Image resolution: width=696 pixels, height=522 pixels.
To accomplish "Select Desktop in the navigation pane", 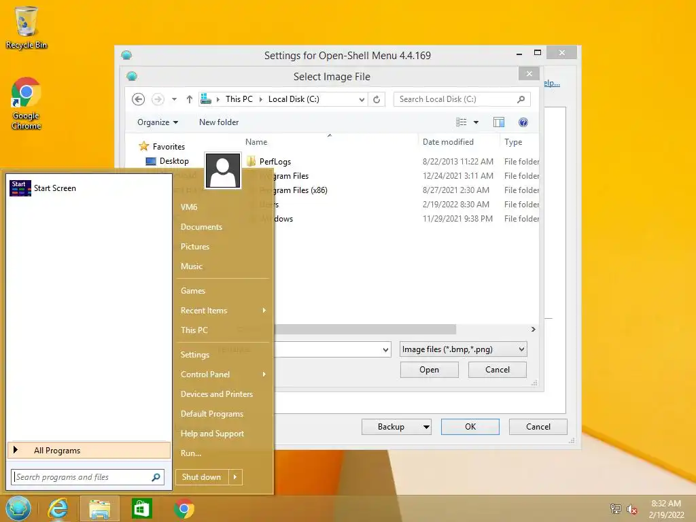I will point(173,161).
